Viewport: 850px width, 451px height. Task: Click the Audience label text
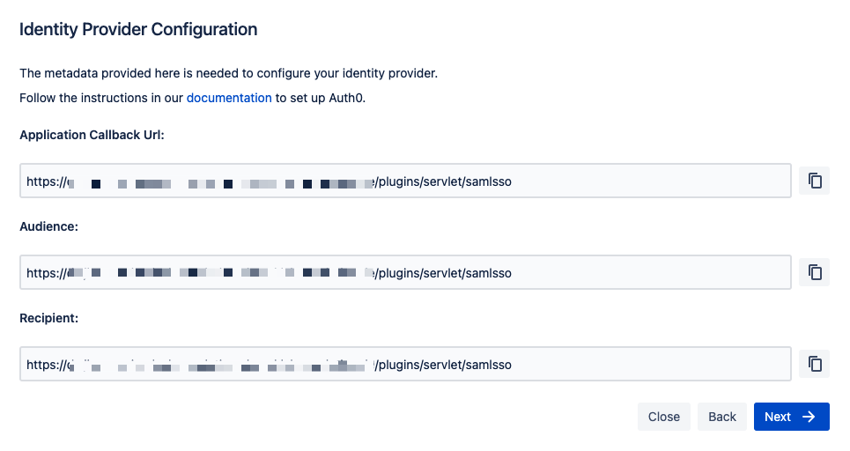tap(48, 226)
